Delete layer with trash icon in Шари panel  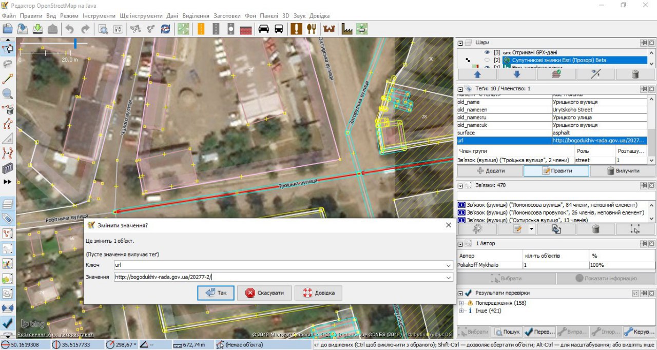coord(635,74)
